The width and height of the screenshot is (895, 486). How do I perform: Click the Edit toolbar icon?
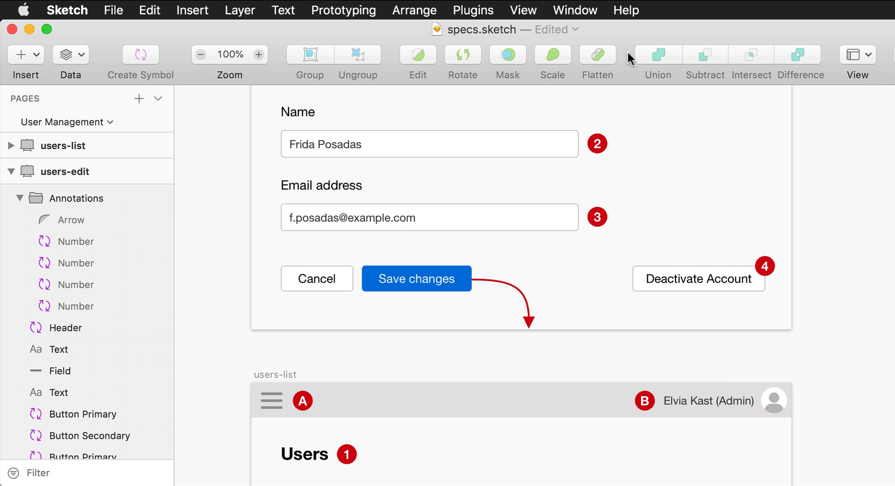pyautogui.click(x=418, y=55)
